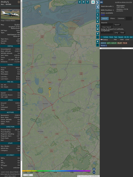Viewport: 133px width, 177px height.
Task: Open the map layer selector icon
Action: pos(93,2)
